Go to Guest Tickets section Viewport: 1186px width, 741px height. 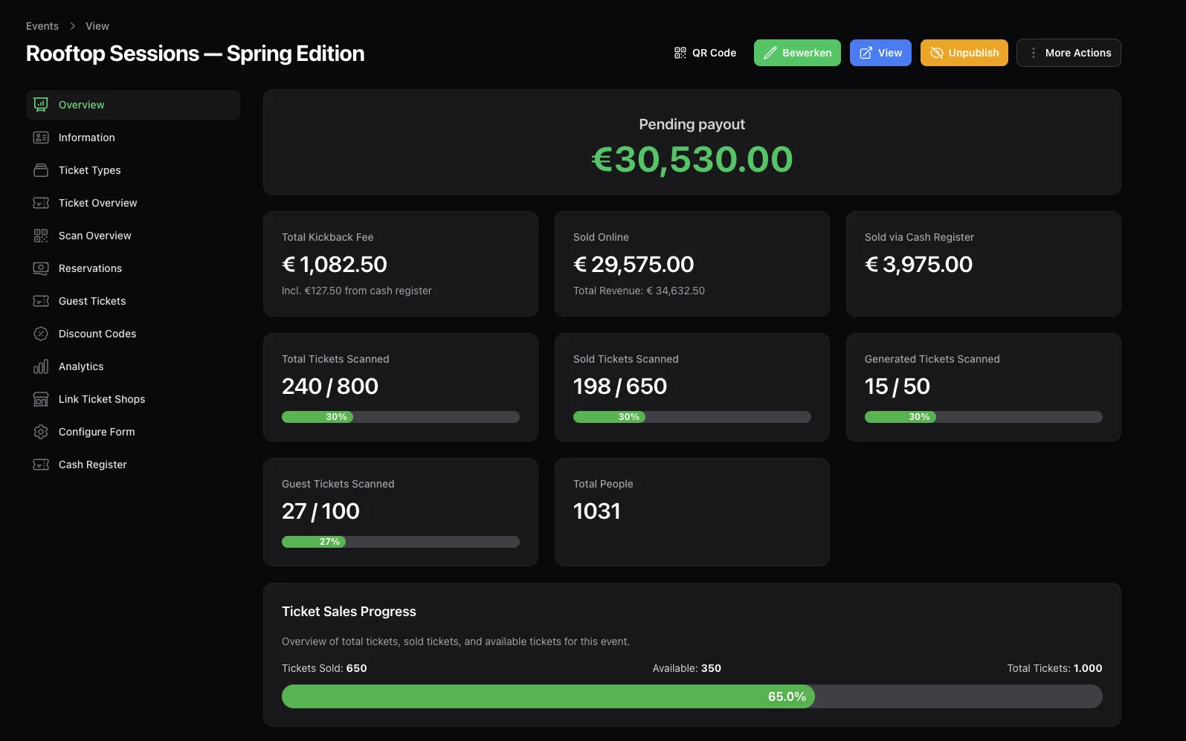(92, 301)
